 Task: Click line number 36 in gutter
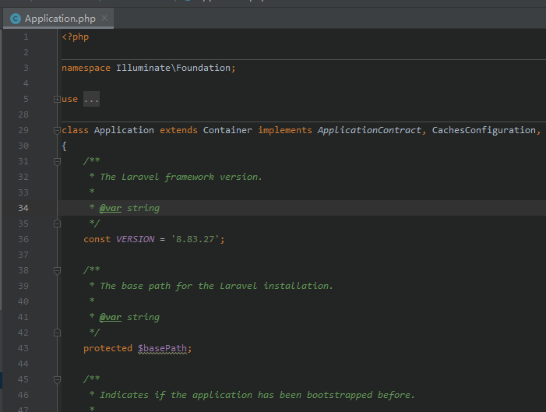point(23,239)
